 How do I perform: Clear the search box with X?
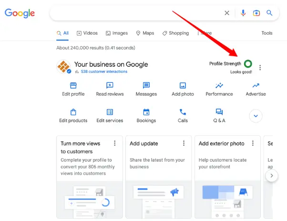pos(227,13)
